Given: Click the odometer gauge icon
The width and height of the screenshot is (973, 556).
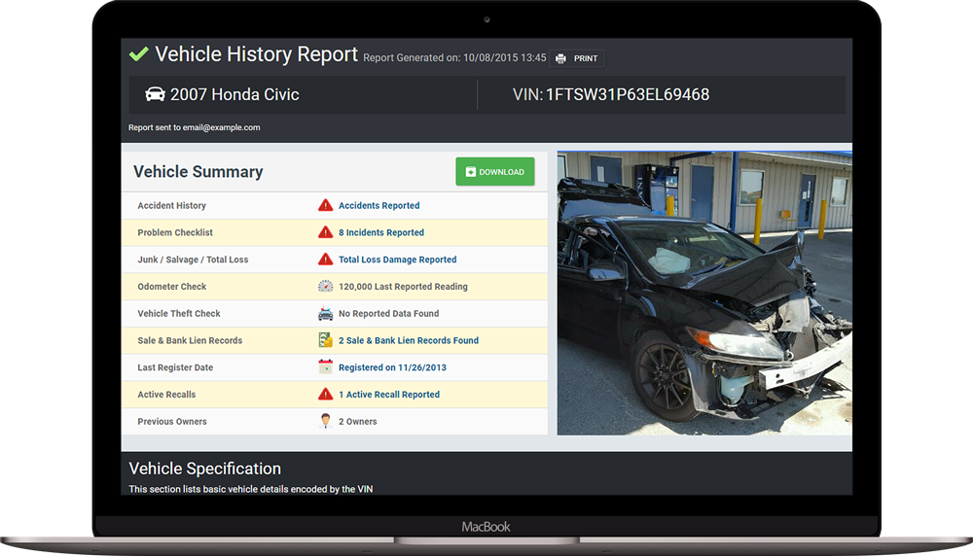Looking at the screenshot, I should click(326, 287).
